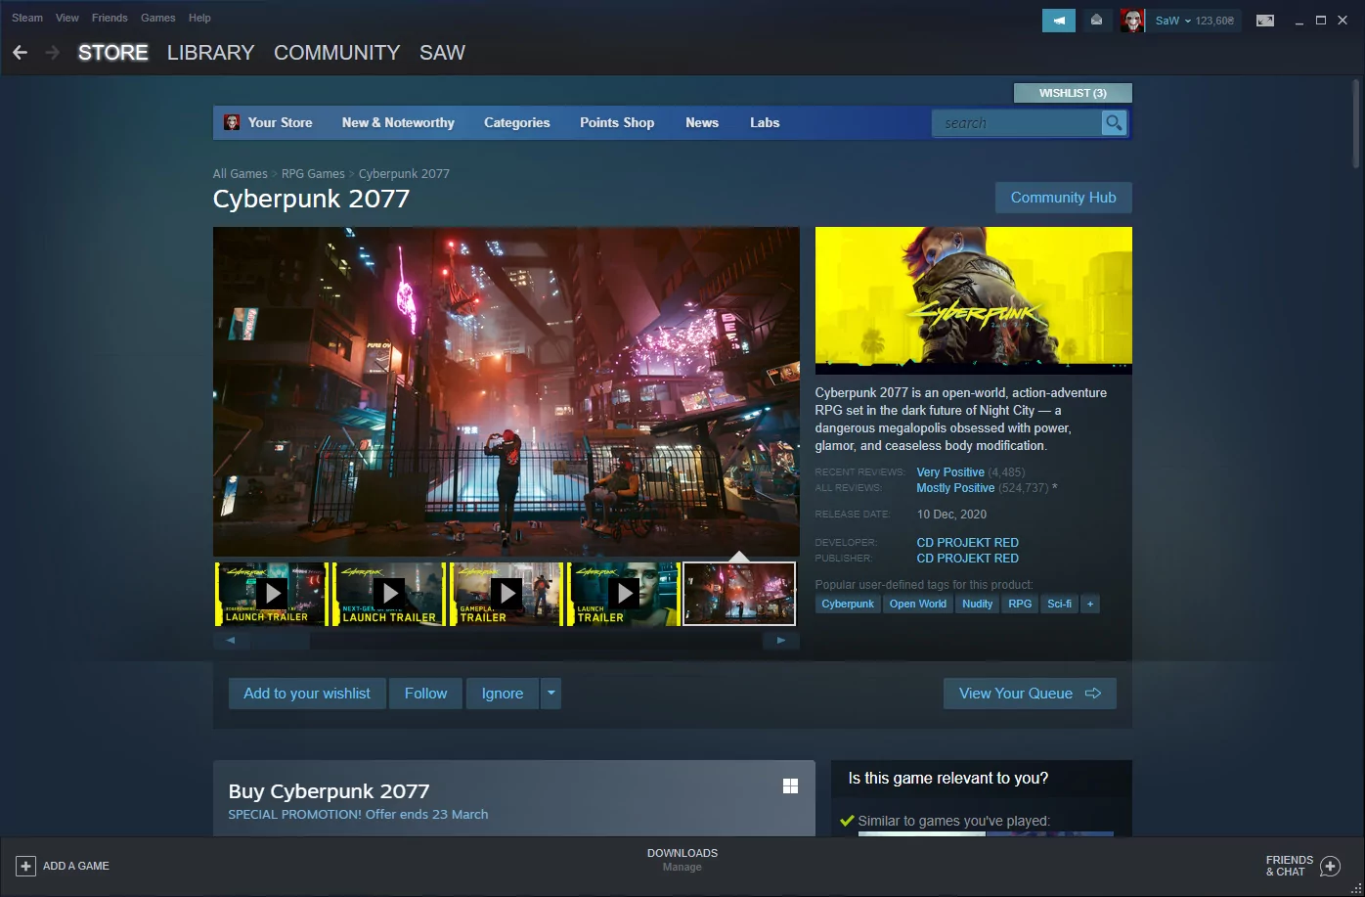Click the page vertical scrollbar
1365x897 pixels.
[x=1355, y=123]
